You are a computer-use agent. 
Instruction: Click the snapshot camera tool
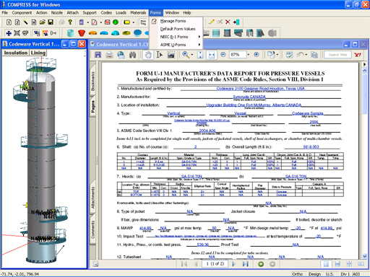coord(171,55)
